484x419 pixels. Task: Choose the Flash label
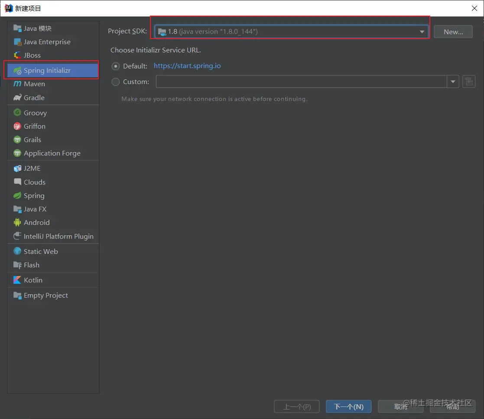pos(32,265)
